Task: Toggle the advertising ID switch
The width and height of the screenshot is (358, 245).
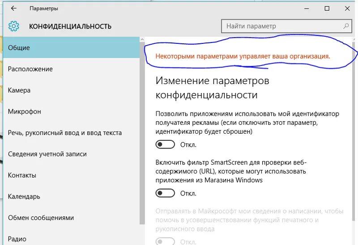Action: point(165,144)
